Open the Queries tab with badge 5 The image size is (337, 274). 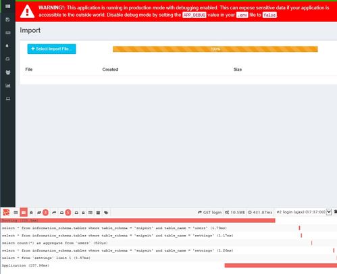point(66,212)
